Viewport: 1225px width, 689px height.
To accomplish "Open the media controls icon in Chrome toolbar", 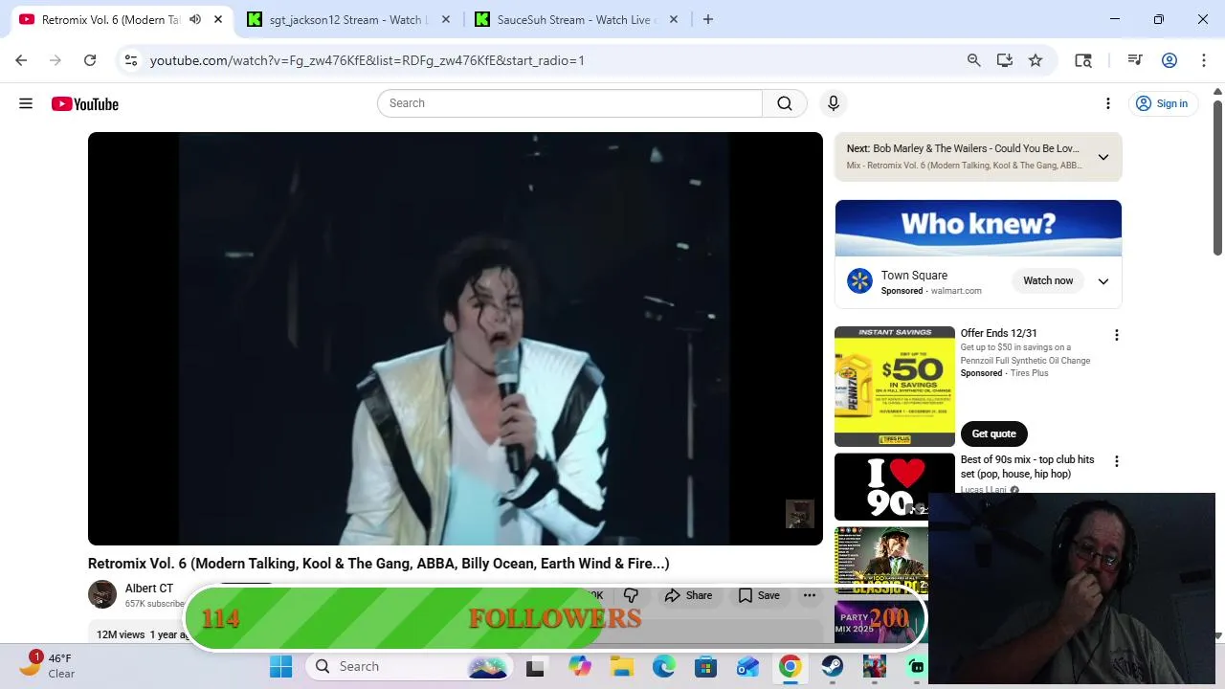I will 1135,60.
